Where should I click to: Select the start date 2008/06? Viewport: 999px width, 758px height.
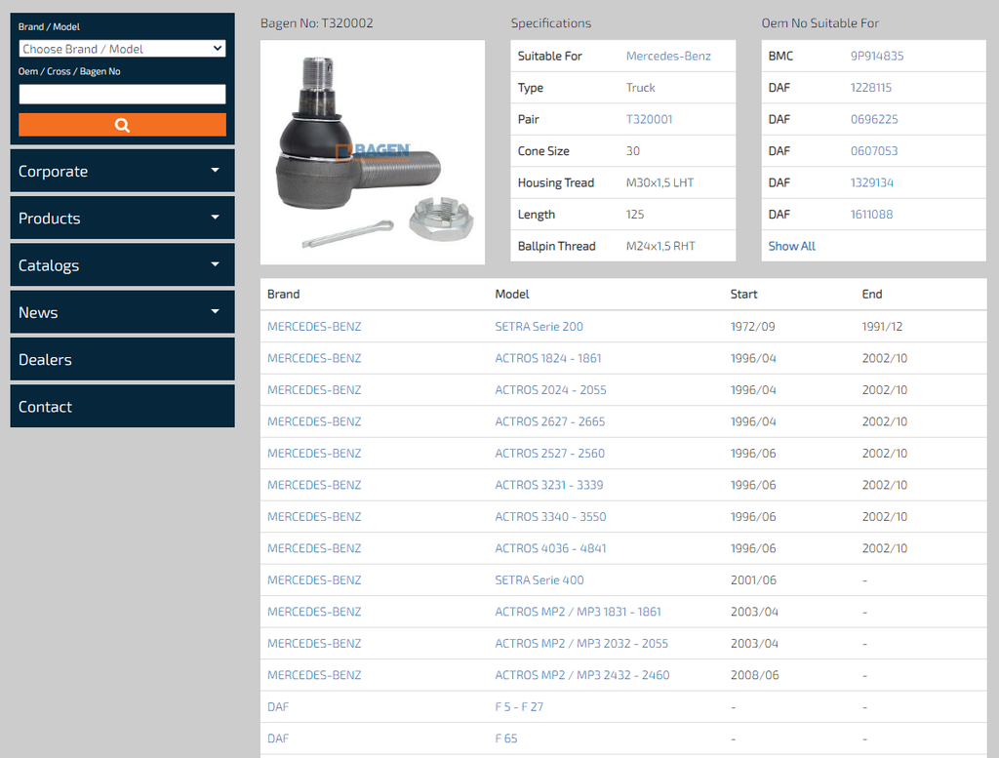click(x=754, y=675)
